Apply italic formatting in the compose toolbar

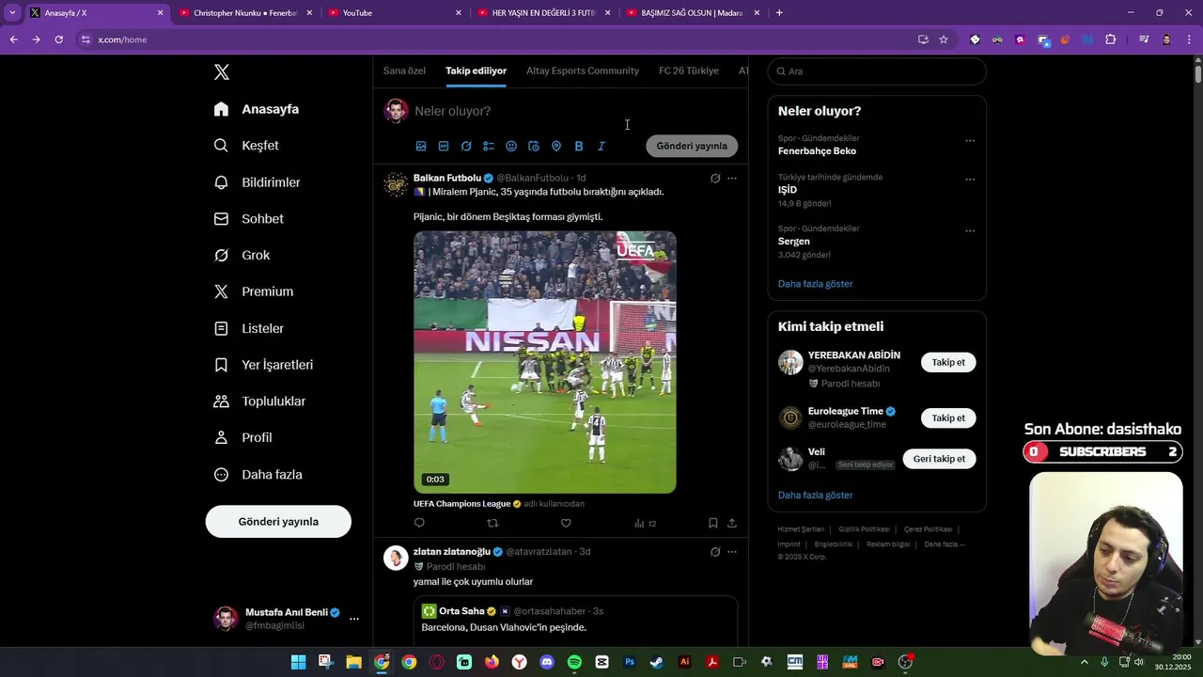[x=601, y=146]
